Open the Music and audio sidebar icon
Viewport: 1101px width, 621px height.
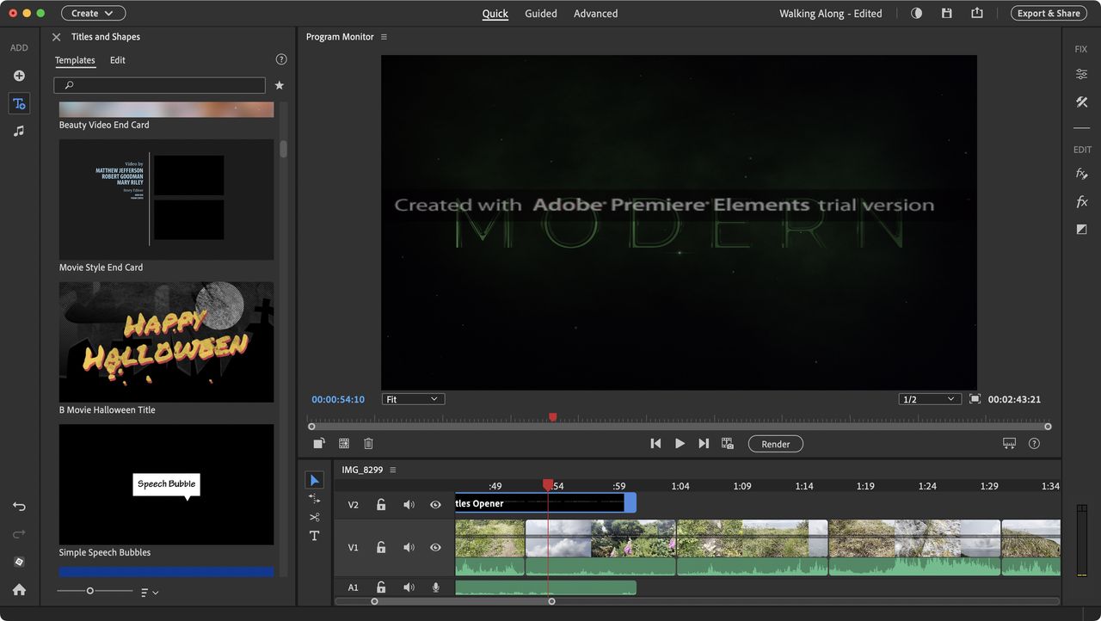[19, 132]
